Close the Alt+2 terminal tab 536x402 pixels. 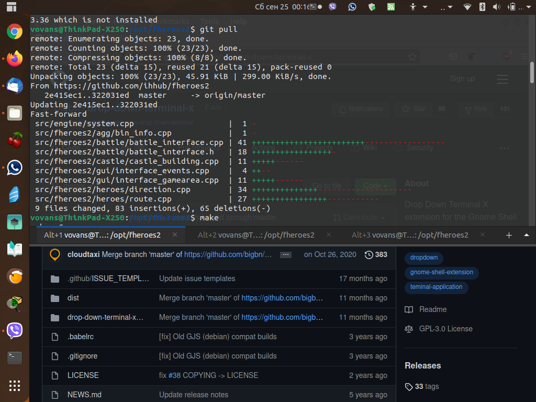329,235
